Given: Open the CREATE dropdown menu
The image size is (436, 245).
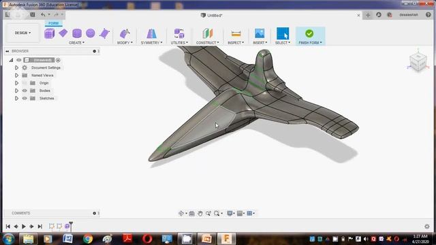Looking at the screenshot, I should pyautogui.click(x=76, y=43).
